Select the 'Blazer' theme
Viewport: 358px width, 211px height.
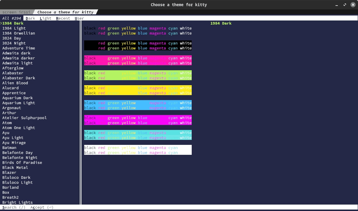9,172
